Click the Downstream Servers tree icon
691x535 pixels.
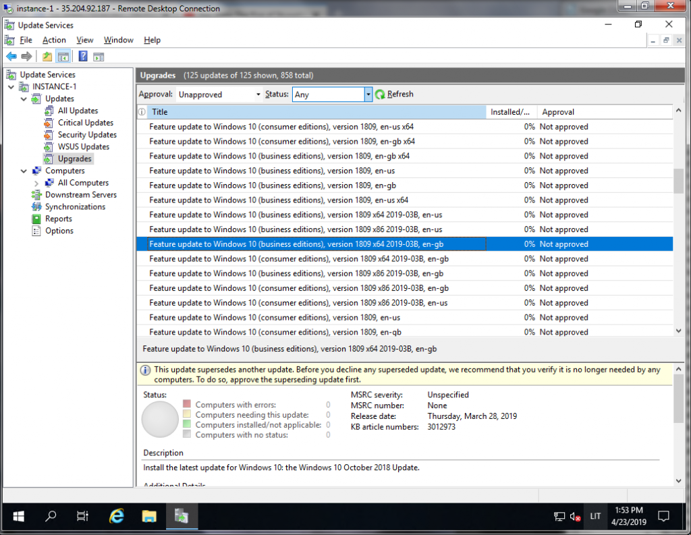click(x=36, y=195)
